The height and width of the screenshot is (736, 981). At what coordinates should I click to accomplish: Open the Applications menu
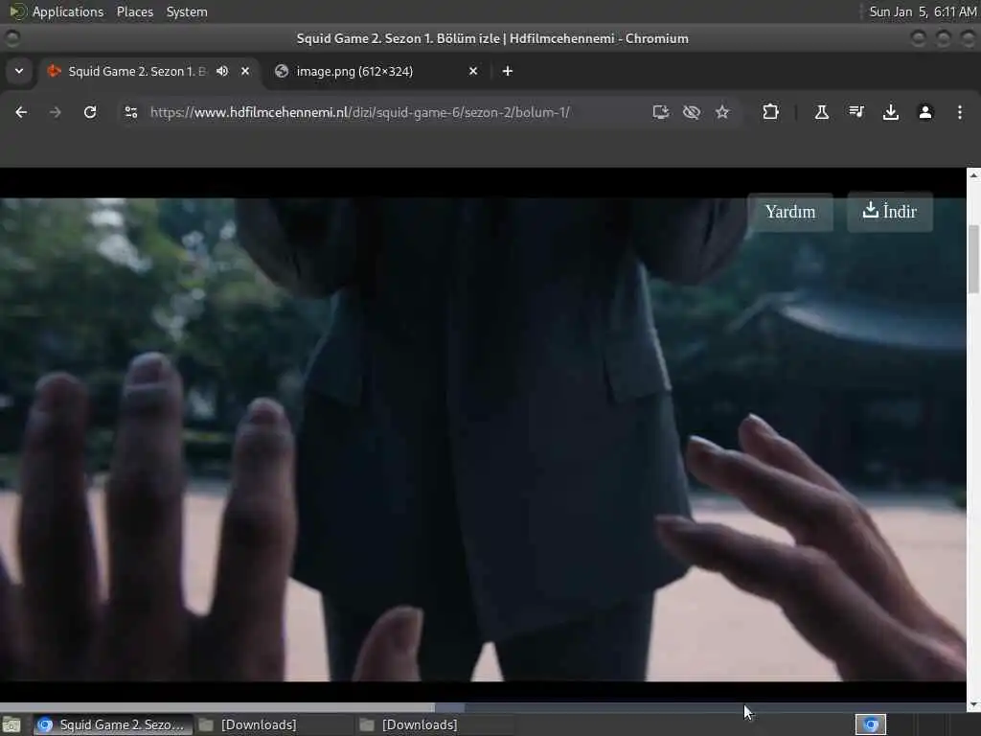pyautogui.click(x=68, y=11)
